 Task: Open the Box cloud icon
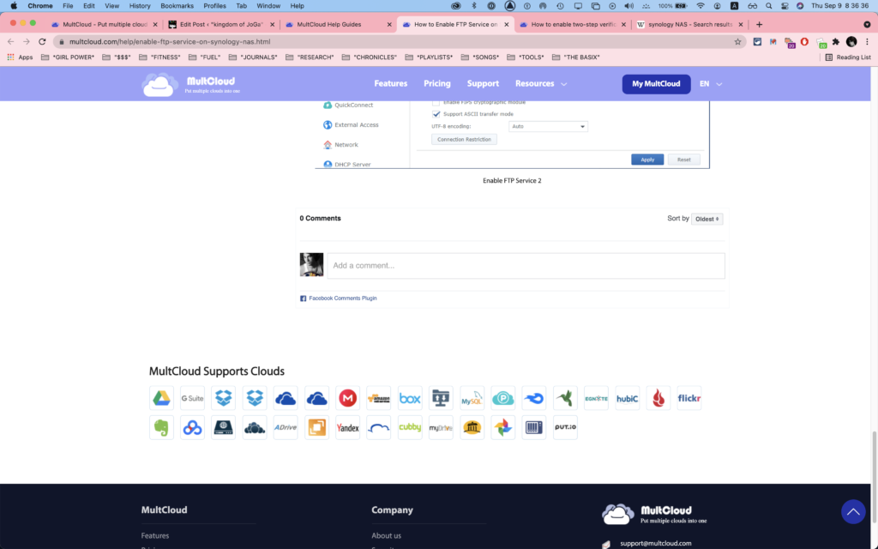coord(410,398)
